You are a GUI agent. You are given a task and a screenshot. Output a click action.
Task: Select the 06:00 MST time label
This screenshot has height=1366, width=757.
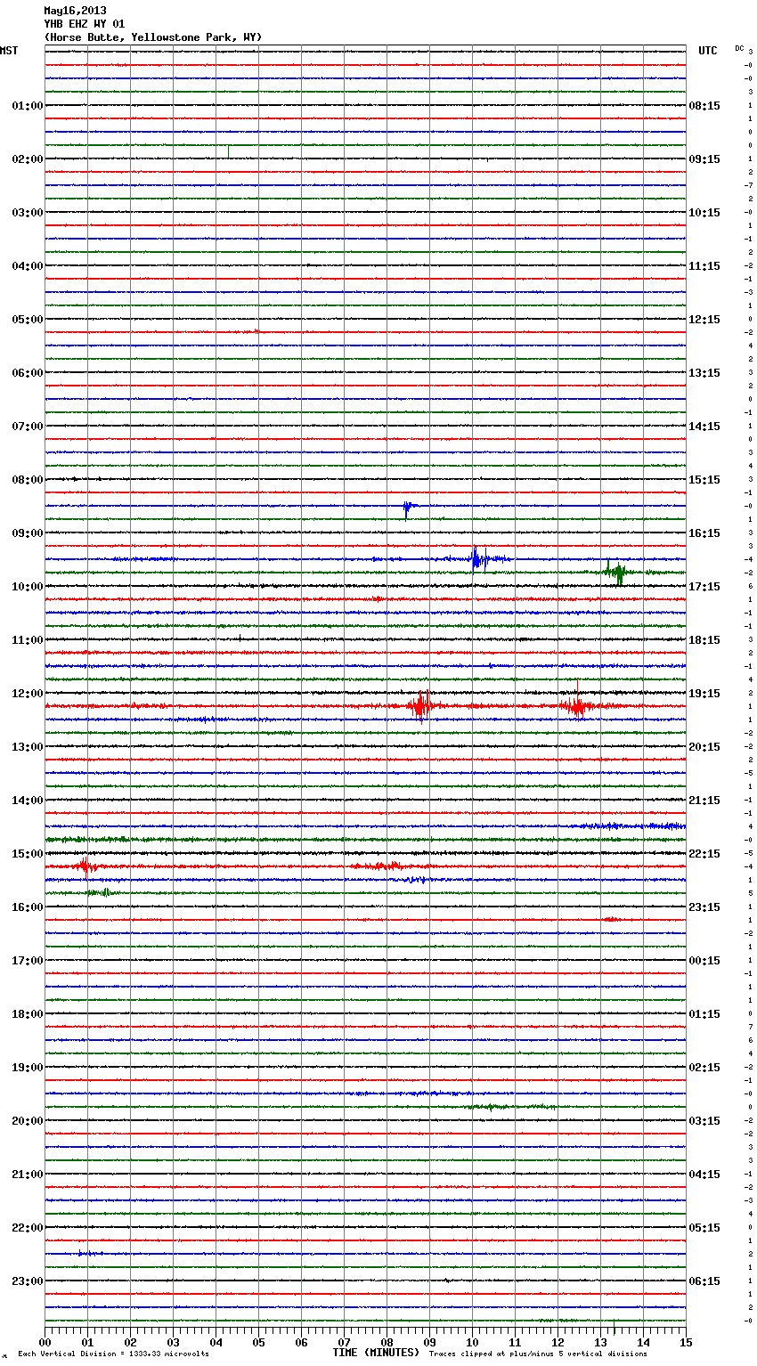coord(28,373)
